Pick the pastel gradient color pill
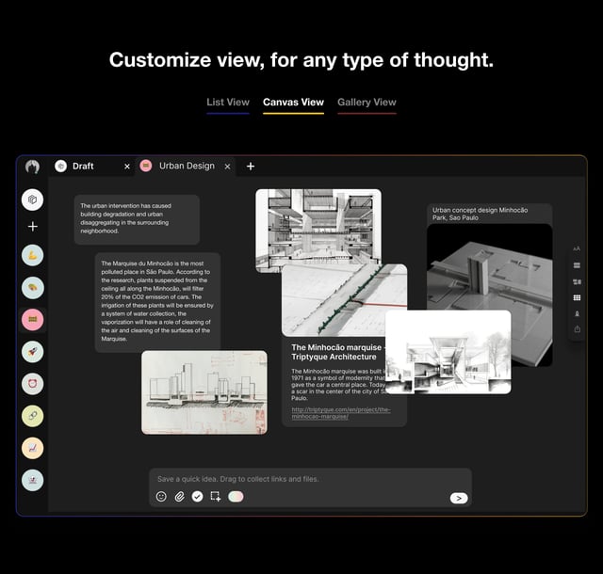The width and height of the screenshot is (603, 574). tap(236, 497)
